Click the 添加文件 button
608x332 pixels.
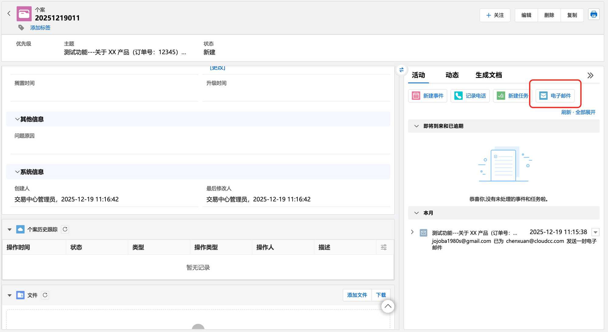tap(357, 295)
